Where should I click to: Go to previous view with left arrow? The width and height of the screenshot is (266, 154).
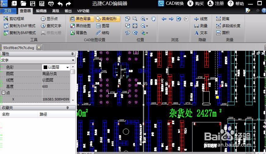click(164, 19)
